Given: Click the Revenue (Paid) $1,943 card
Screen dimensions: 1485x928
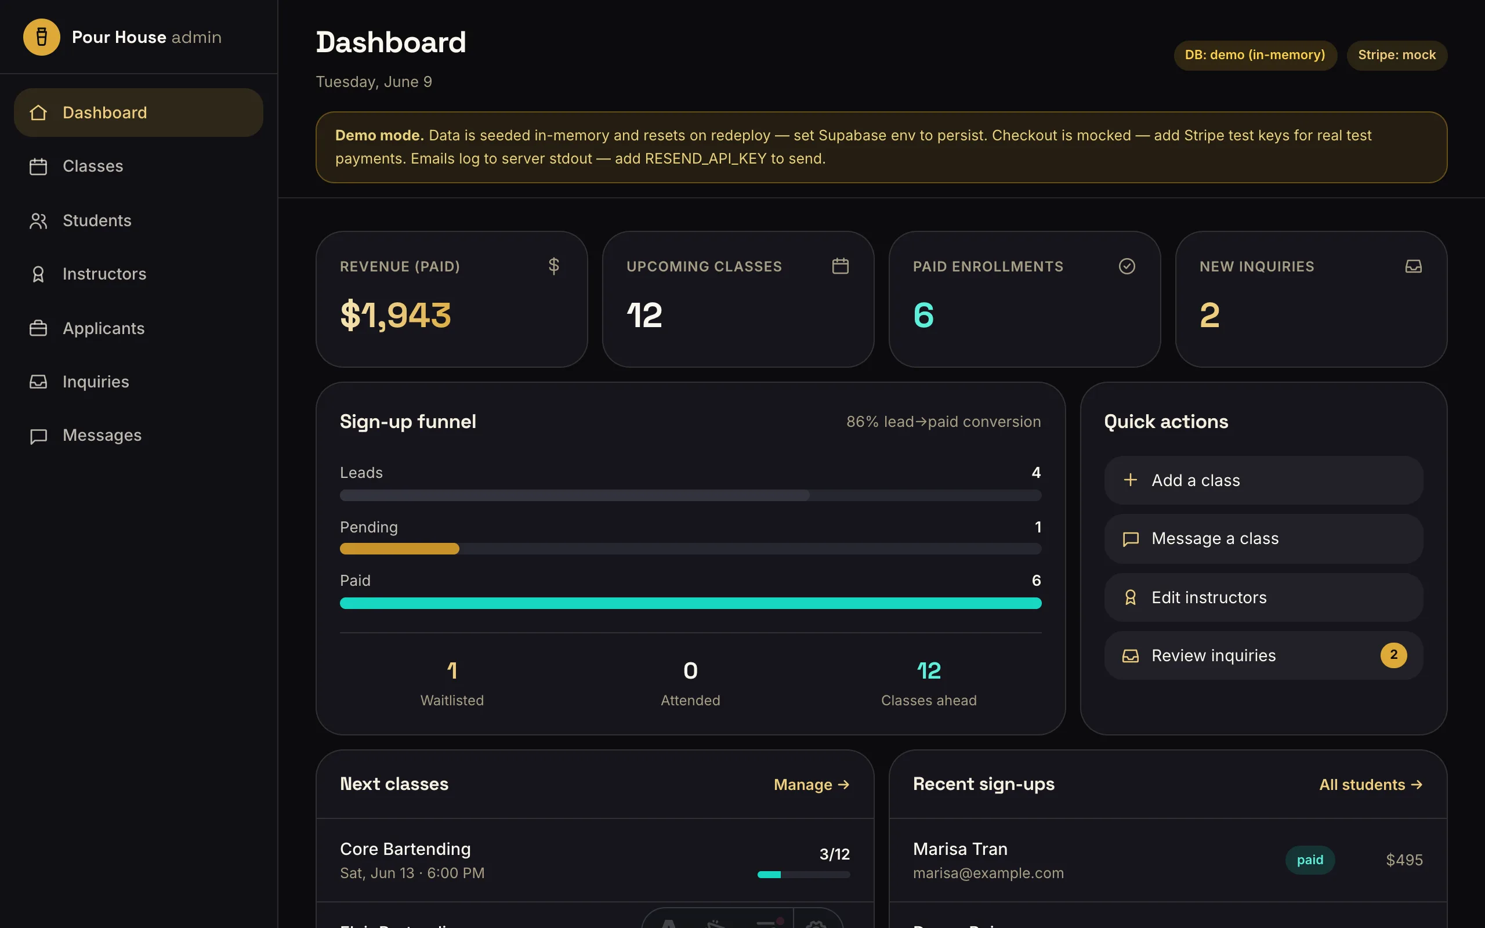Looking at the screenshot, I should pyautogui.click(x=452, y=299).
